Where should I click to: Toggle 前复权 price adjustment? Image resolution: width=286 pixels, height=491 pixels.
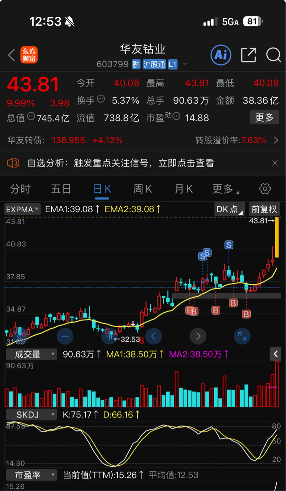click(x=264, y=209)
